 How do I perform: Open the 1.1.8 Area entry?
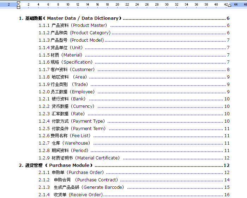click(x=63, y=77)
